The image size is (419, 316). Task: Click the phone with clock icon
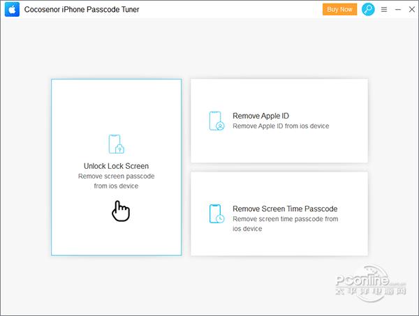coord(216,213)
